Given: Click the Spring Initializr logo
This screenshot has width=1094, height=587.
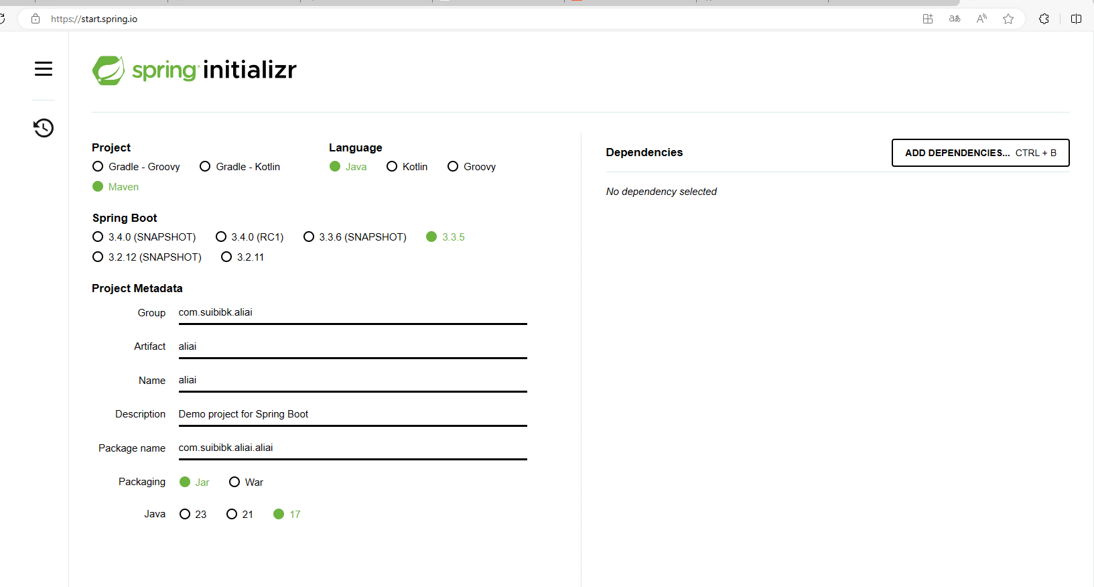Looking at the screenshot, I should (194, 70).
